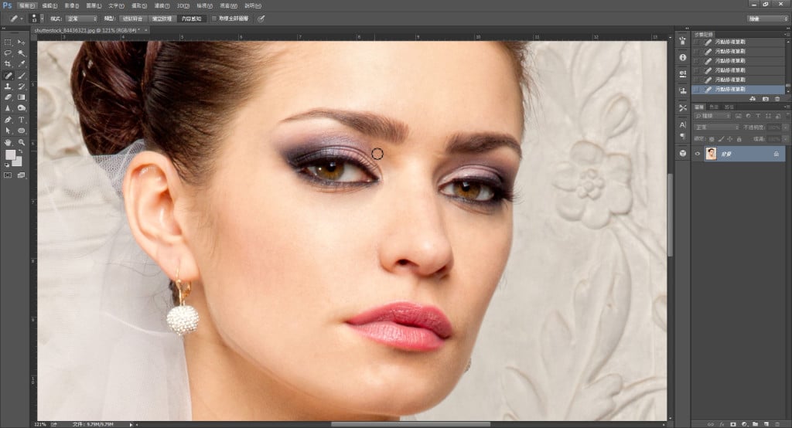Activate the Zoom magnifier tool
The height and width of the screenshot is (428, 792).
pos(22,142)
